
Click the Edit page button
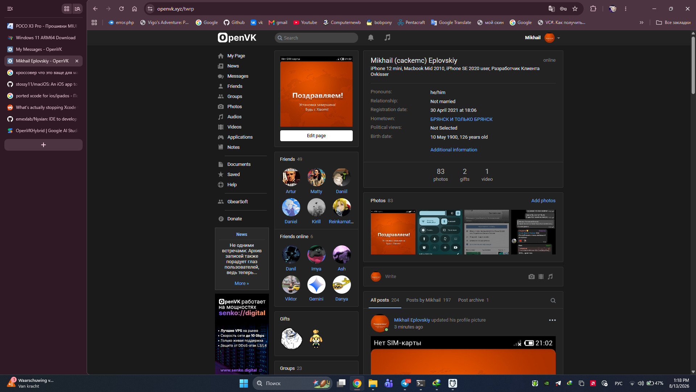[x=316, y=136]
